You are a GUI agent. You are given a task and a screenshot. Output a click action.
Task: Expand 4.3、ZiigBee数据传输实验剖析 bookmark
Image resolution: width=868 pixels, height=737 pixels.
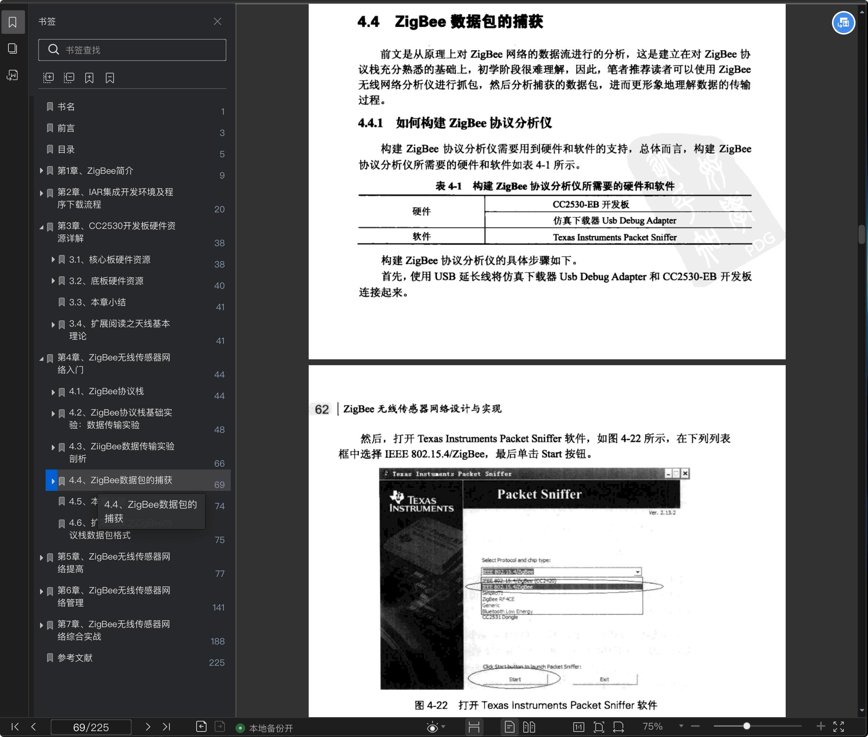53,447
